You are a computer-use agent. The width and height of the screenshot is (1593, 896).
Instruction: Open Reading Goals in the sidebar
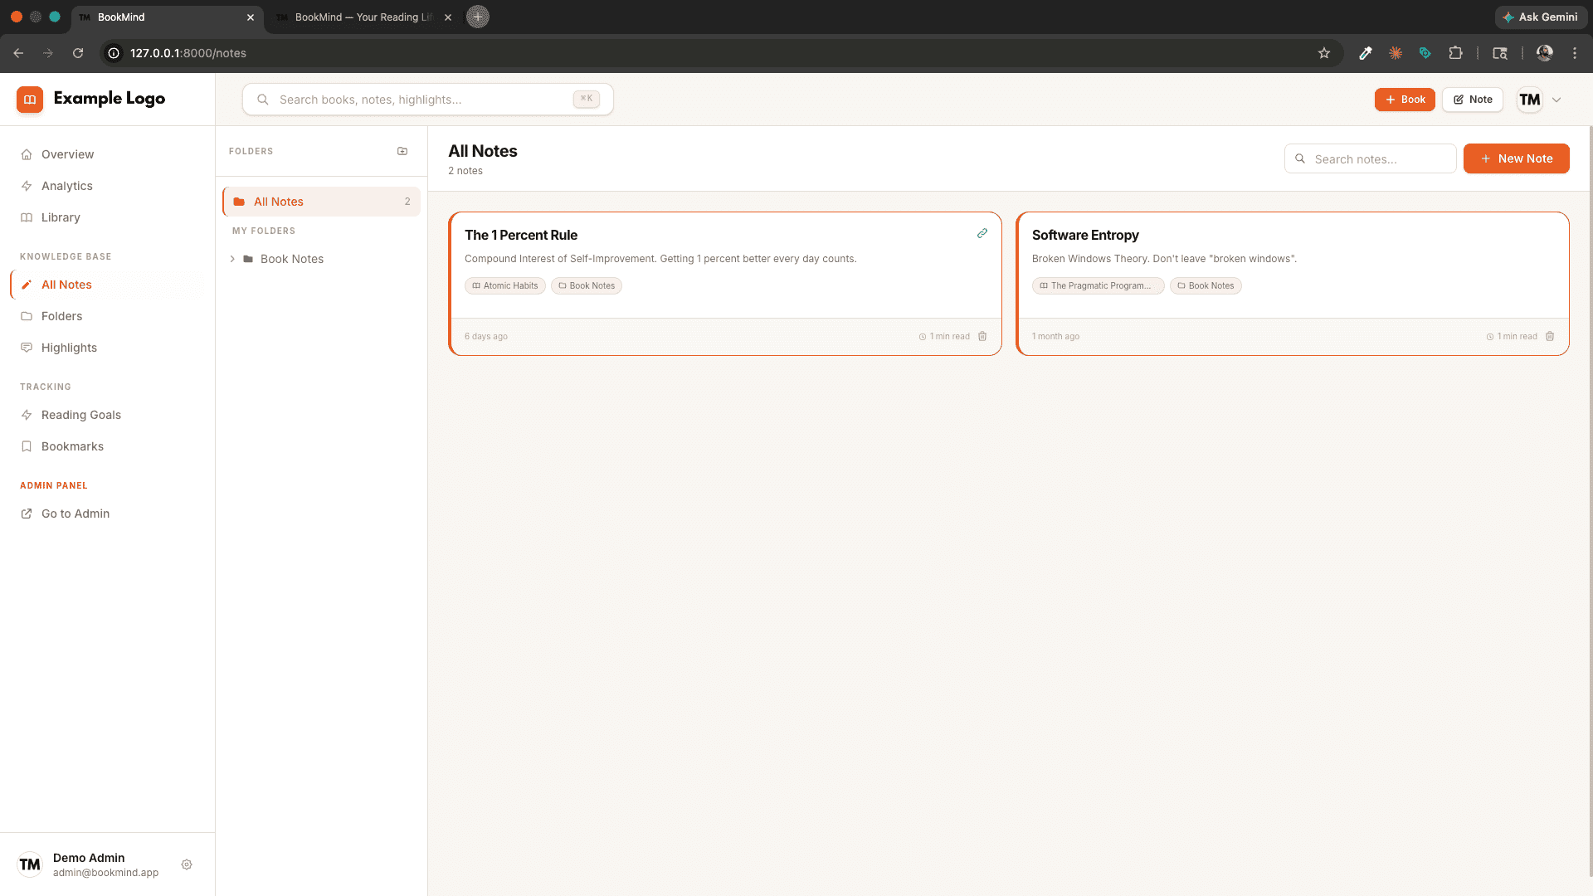[x=108, y=415]
